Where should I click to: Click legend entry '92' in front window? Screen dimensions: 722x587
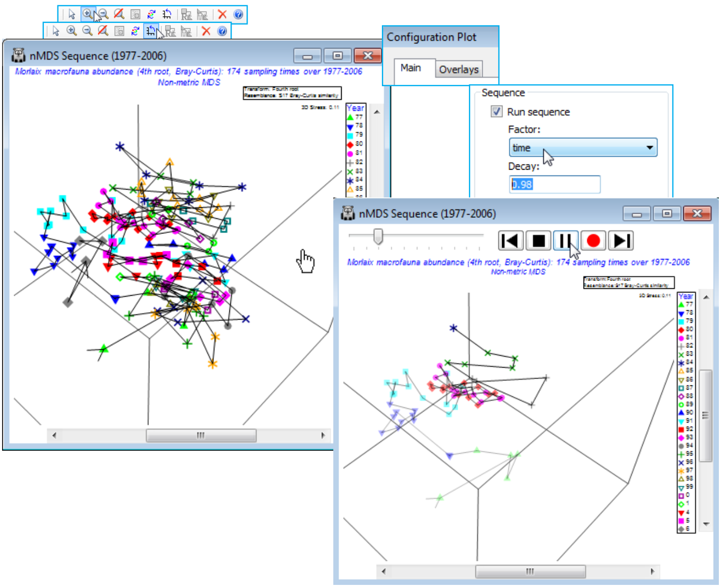pyautogui.click(x=685, y=429)
